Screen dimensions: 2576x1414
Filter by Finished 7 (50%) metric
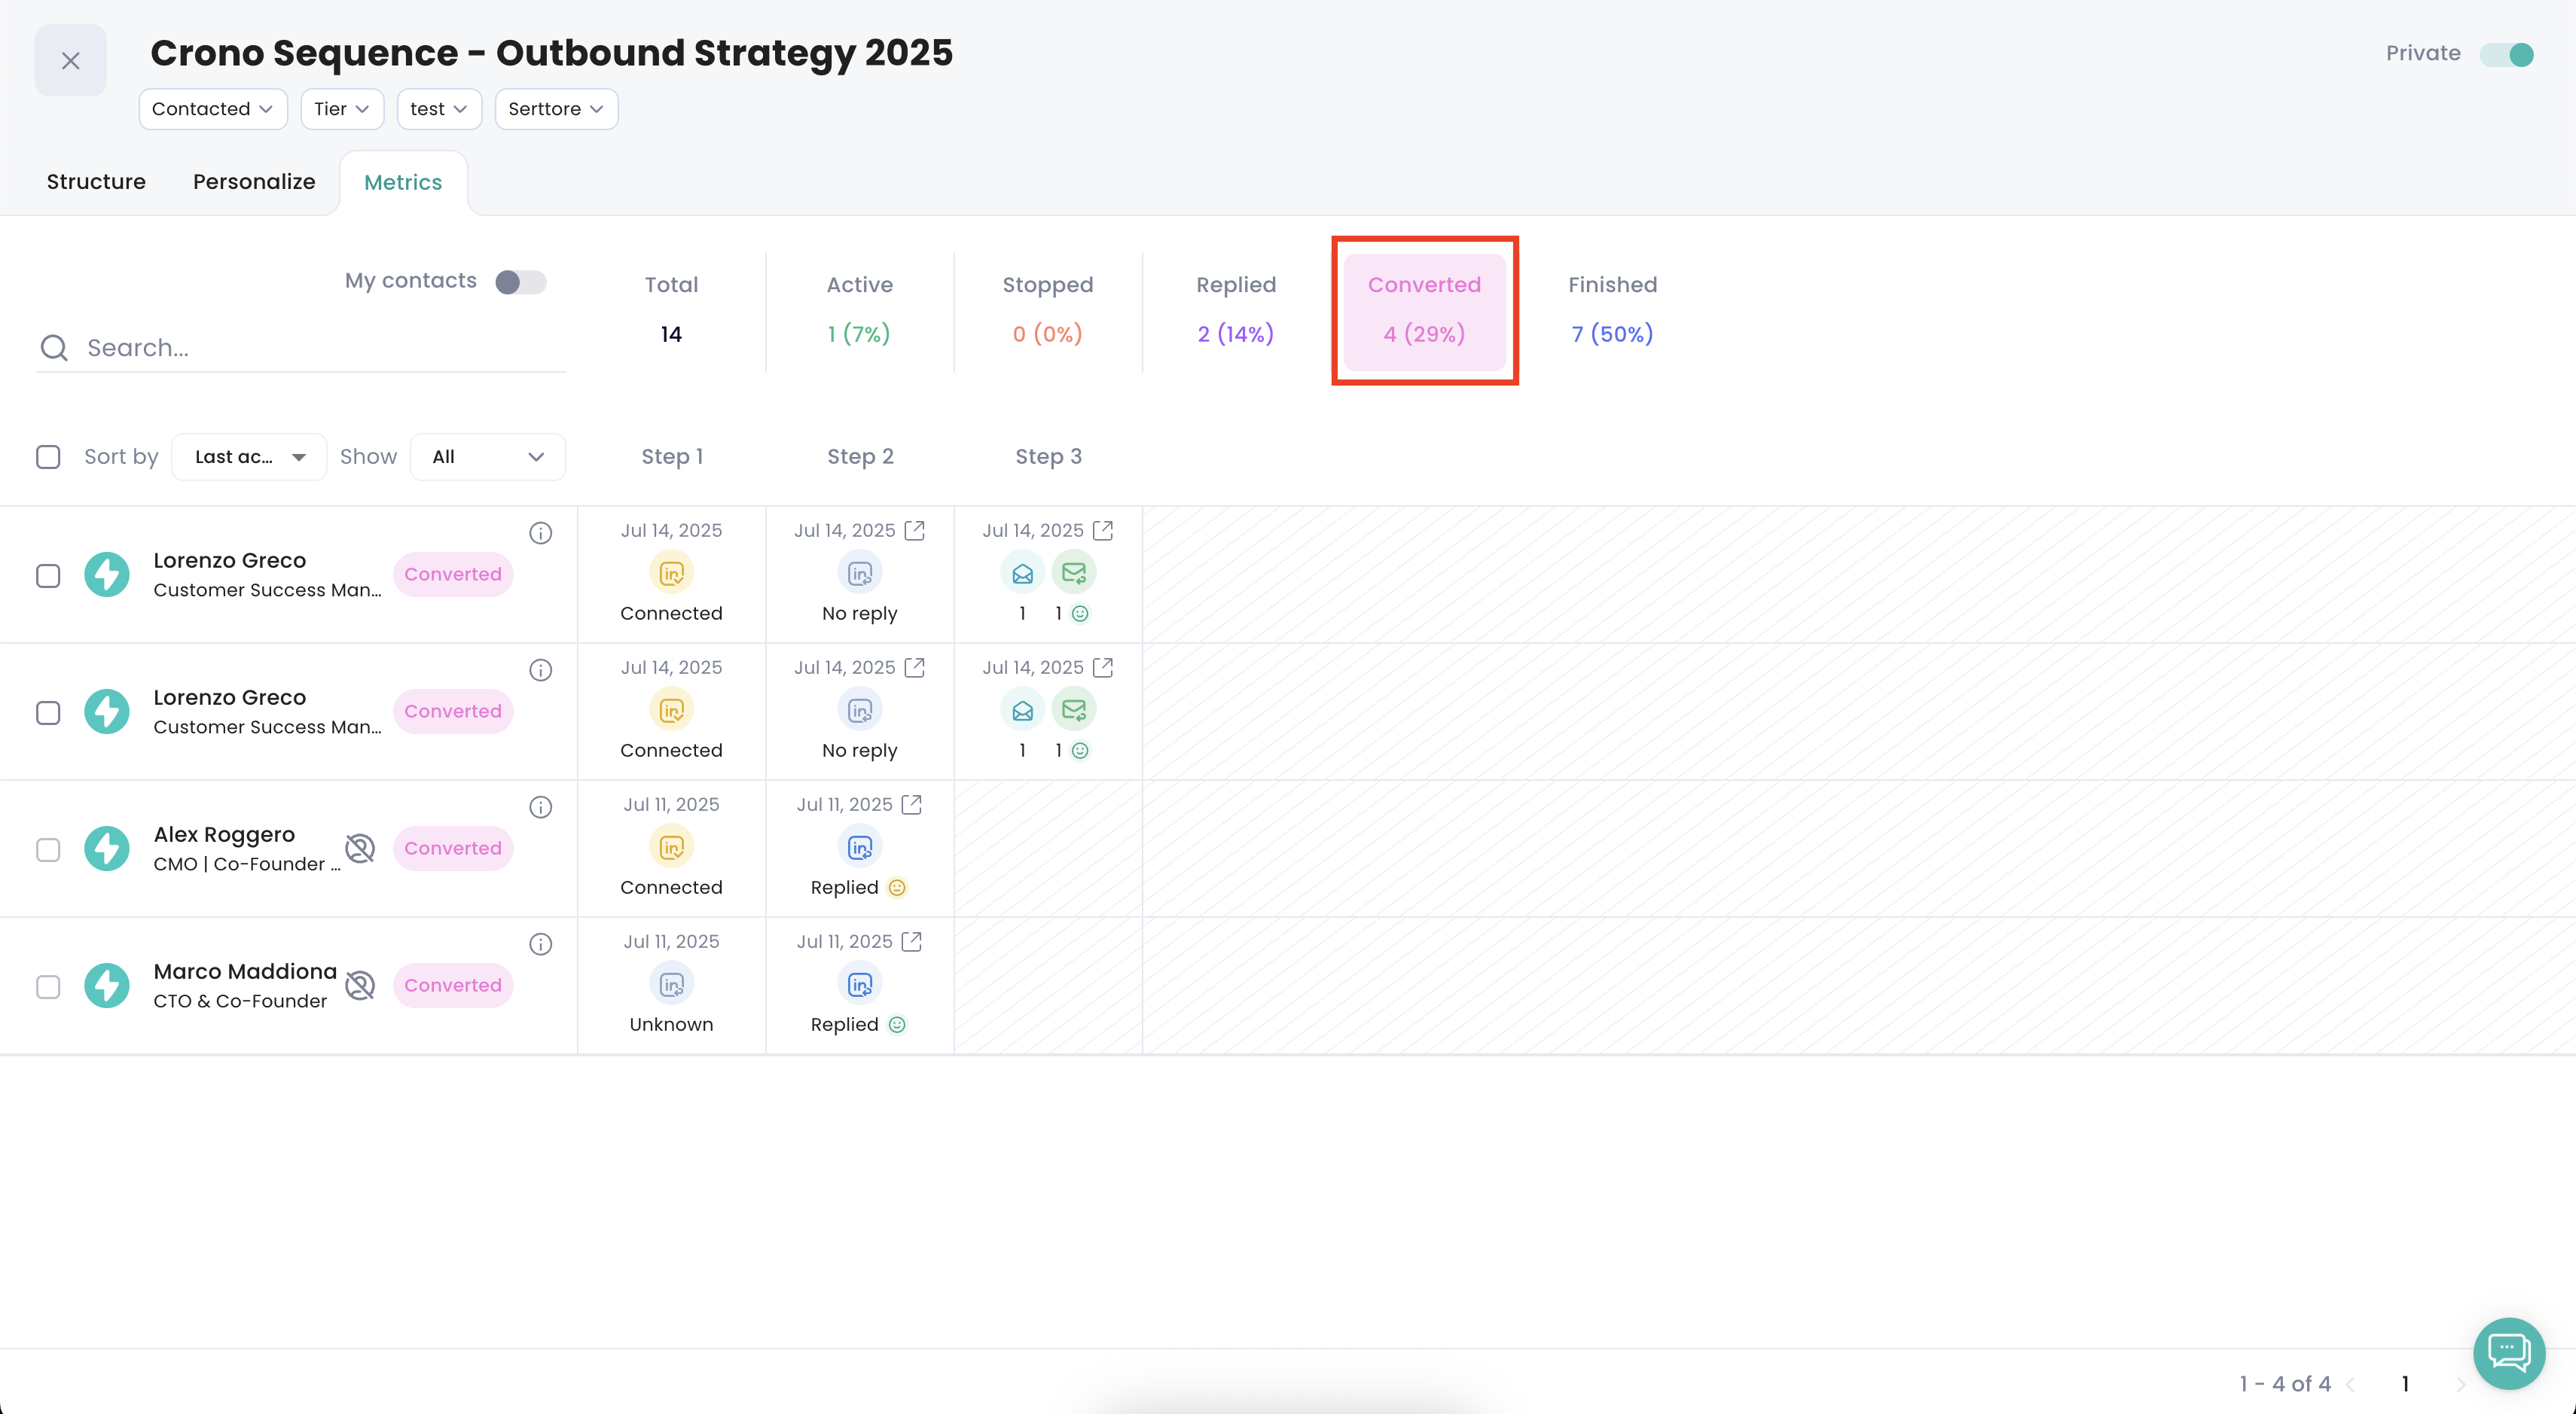point(1612,309)
